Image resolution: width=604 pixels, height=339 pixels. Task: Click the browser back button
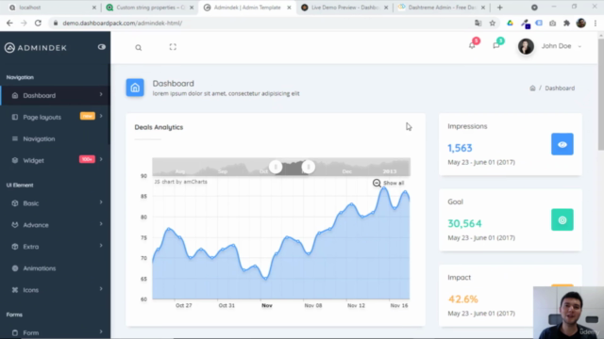(x=9, y=23)
